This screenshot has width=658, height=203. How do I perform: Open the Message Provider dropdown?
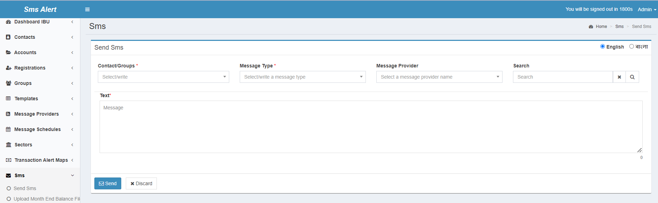439,77
